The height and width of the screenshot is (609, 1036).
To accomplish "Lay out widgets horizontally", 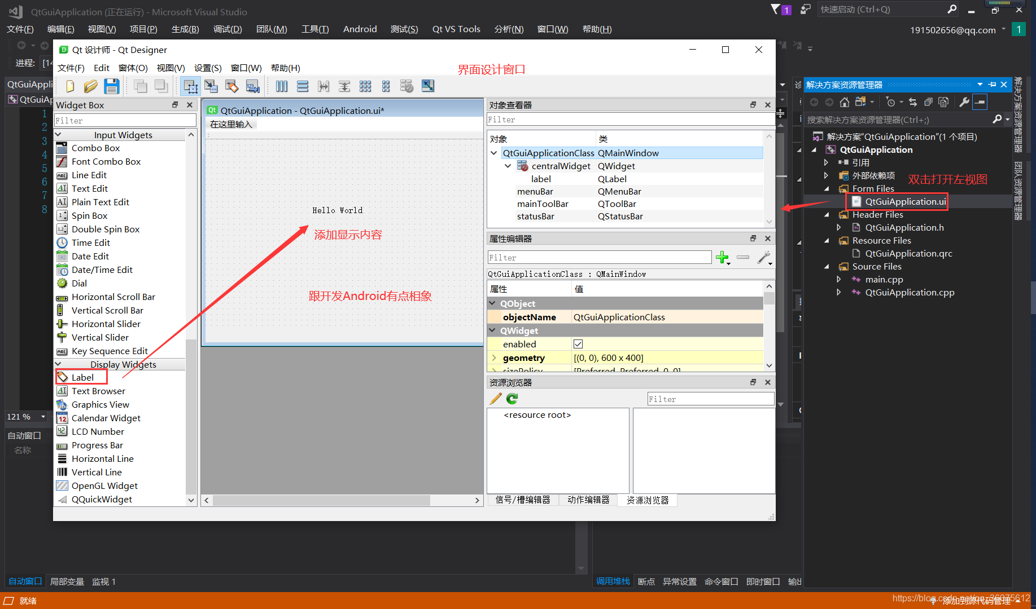I will tap(282, 86).
